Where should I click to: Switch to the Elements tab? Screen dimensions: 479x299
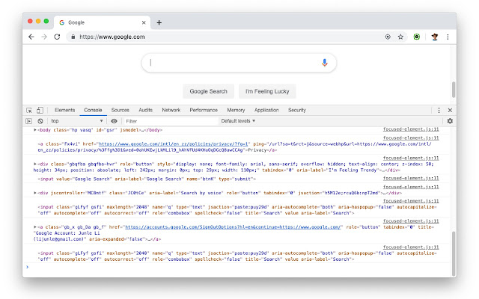click(65, 110)
